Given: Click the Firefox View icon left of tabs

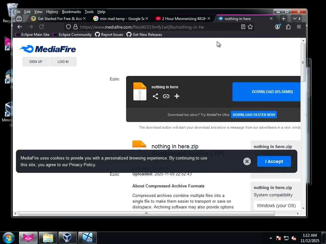Looking at the screenshot, I should point(19,19).
